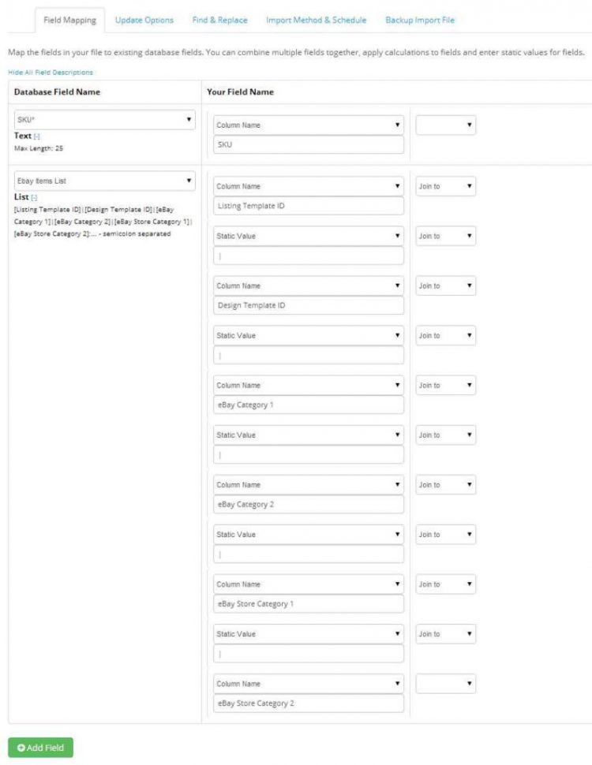Open the blank join dropdown in SKU row
The height and width of the screenshot is (765, 592).
pos(446,125)
